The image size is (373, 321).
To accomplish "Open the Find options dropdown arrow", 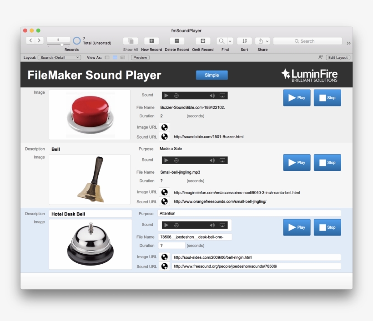I will (230, 41).
